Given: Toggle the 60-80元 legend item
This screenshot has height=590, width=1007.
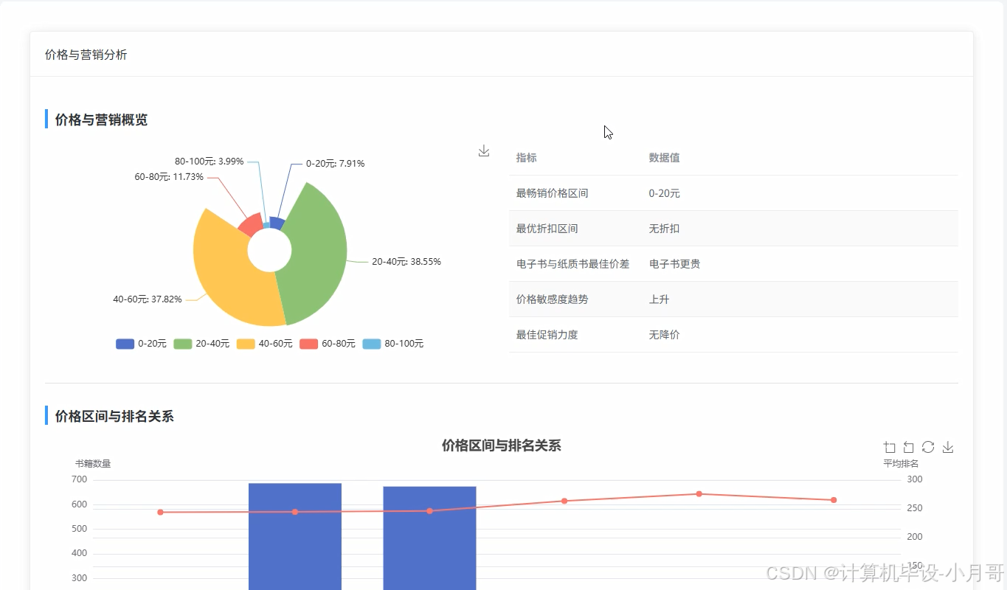Looking at the screenshot, I should pyautogui.click(x=327, y=343).
